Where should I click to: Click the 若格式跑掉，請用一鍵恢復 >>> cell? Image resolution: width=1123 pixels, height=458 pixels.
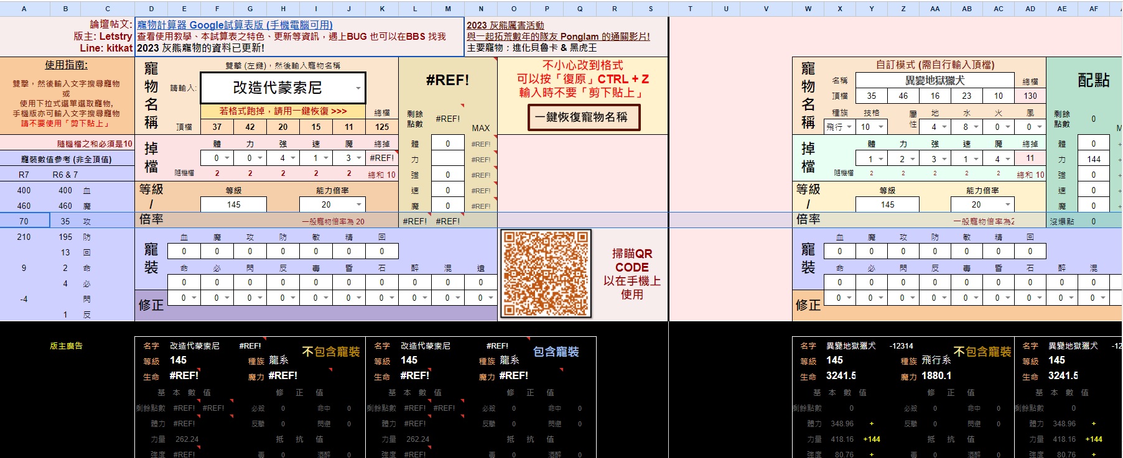coord(283,111)
